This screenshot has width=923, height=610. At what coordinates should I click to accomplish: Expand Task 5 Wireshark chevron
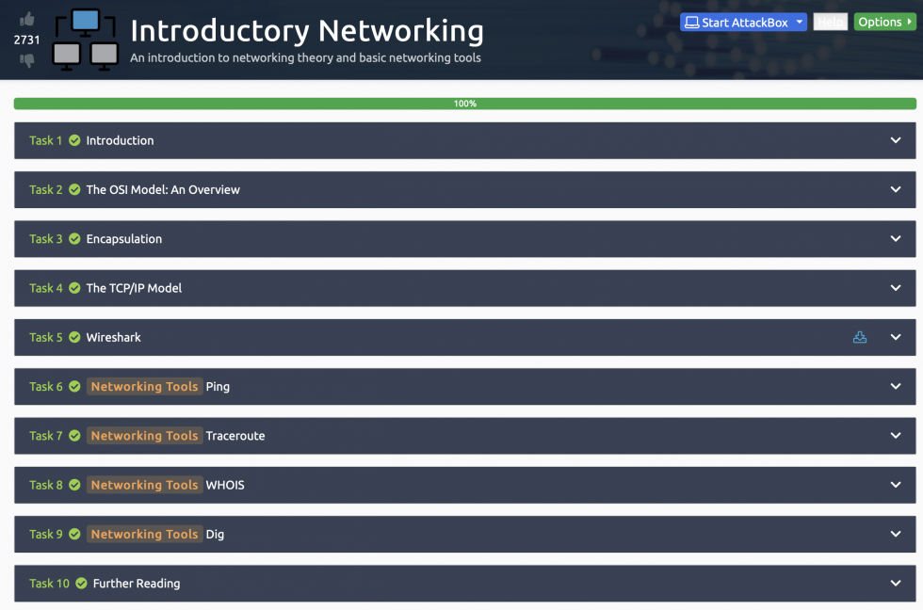(896, 337)
